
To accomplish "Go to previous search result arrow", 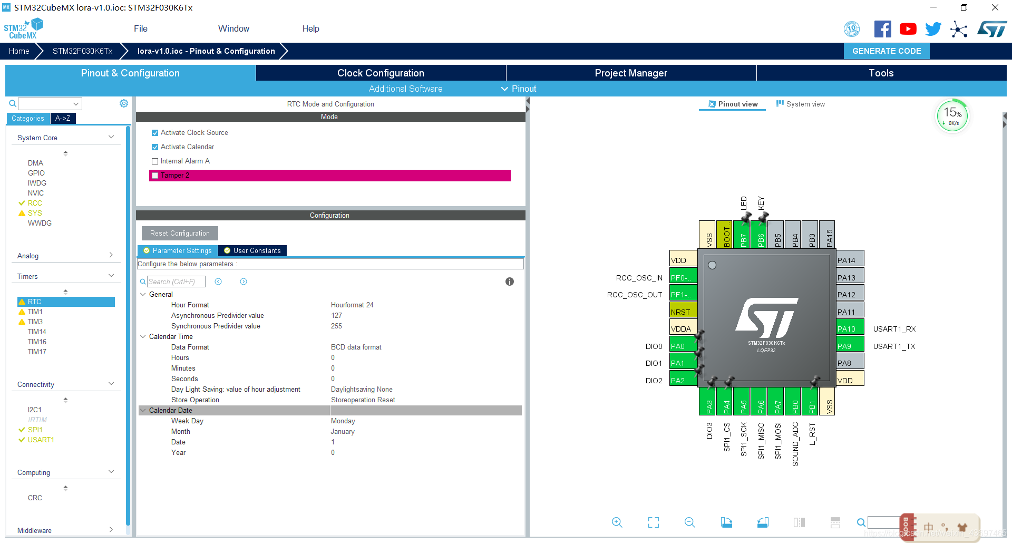I will pyautogui.click(x=218, y=282).
